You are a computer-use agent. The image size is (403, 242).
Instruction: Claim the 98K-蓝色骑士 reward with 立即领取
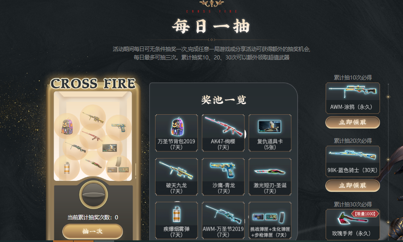[x=352, y=185]
